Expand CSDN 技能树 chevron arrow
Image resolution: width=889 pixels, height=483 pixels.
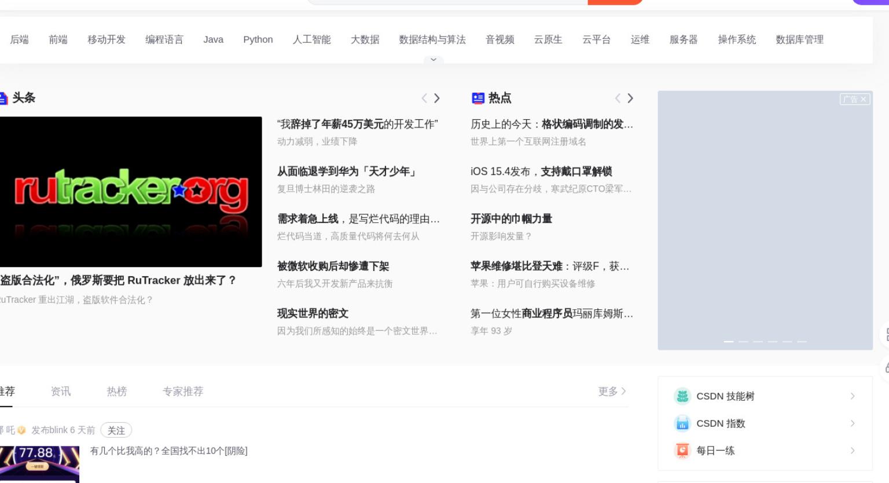(853, 396)
